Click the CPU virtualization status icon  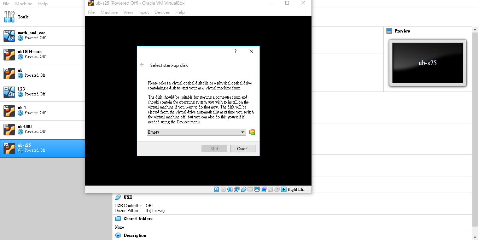(270, 189)
